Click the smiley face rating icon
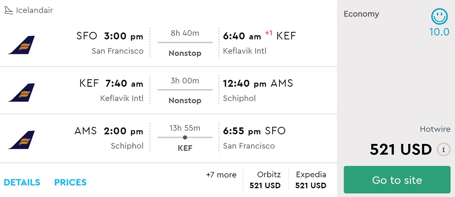Viewport: 455px width, 197px height. click(x=439, y=17)
